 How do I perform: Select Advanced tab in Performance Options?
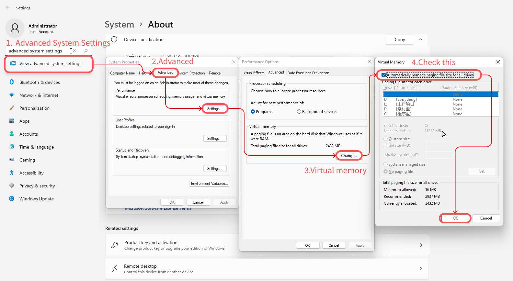point(276,72)
